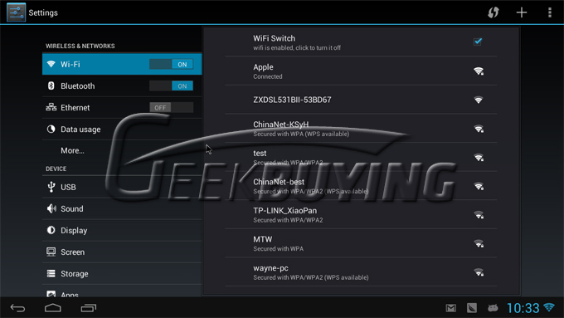
Task: Click the test network locked signal icon
Action: pos(479,158)
